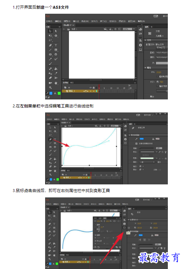Screen dimensions: 183x269
Task: Open the 修改(M) menu in step 1 screenshot
Action: [x=85, y=21]
